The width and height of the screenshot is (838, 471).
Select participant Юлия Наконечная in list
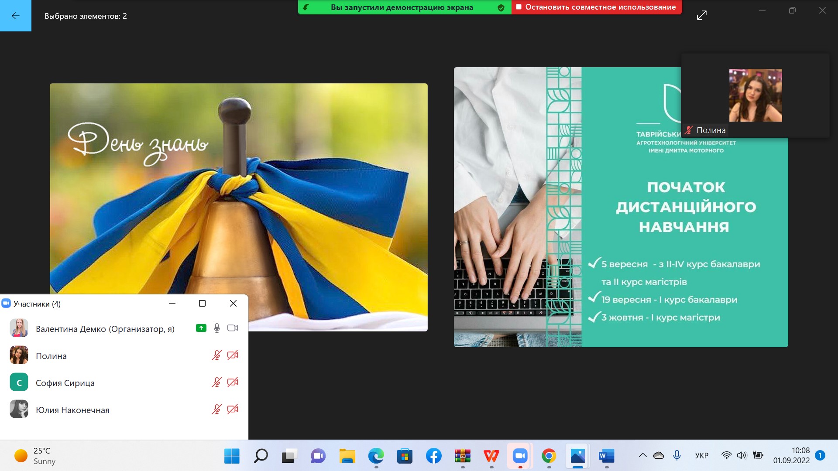point(72,410)
